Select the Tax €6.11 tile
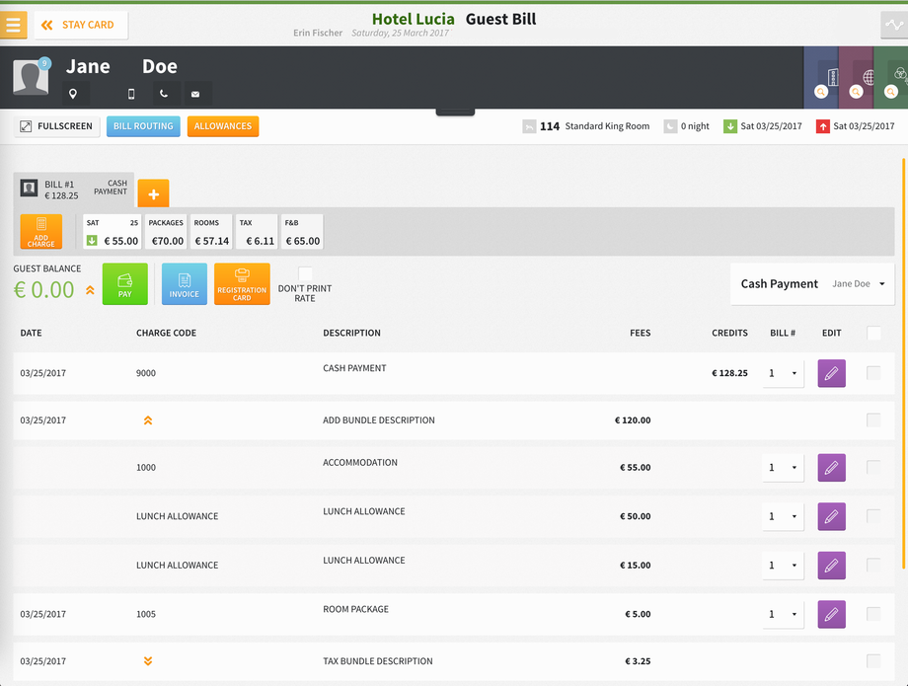The height and width of the screenshot is (686, 908). (257, 232)
